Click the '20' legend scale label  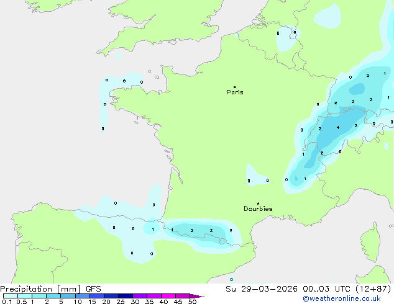(106, 302)
